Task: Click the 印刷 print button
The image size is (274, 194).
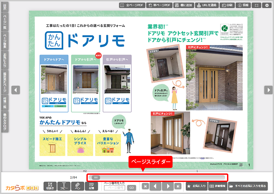Action: coord(227,5)
